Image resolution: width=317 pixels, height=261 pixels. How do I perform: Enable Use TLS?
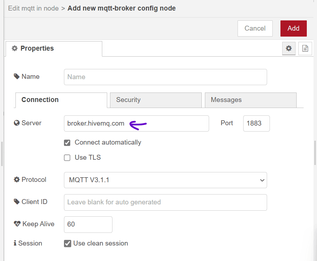(67, 158)
